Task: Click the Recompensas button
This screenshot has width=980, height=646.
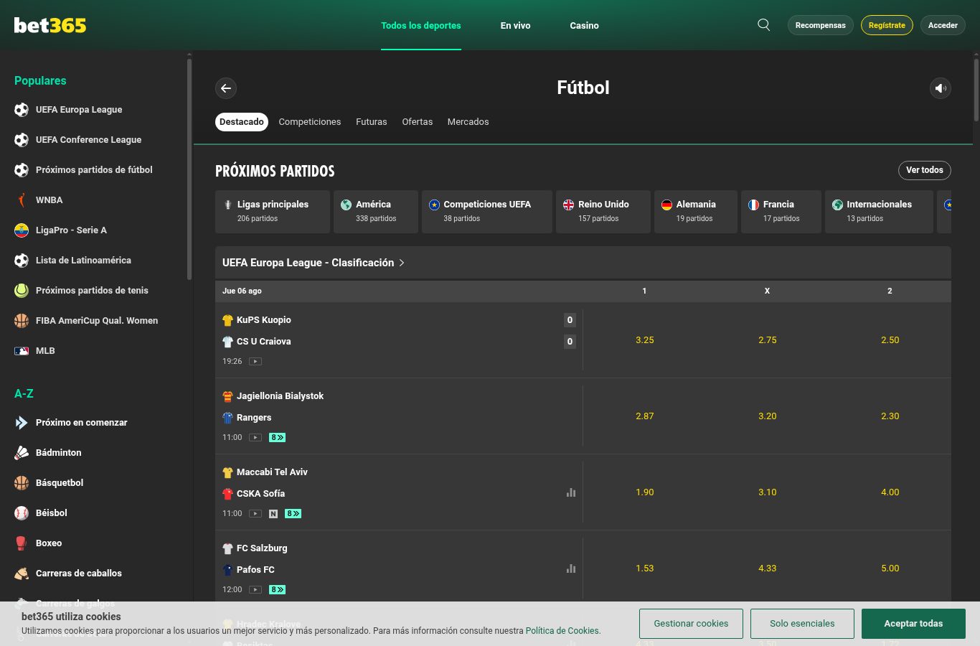Action: [x=821, y=25]
